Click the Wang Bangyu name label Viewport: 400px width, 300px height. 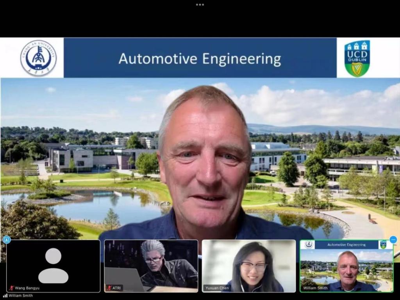[27, 288]
